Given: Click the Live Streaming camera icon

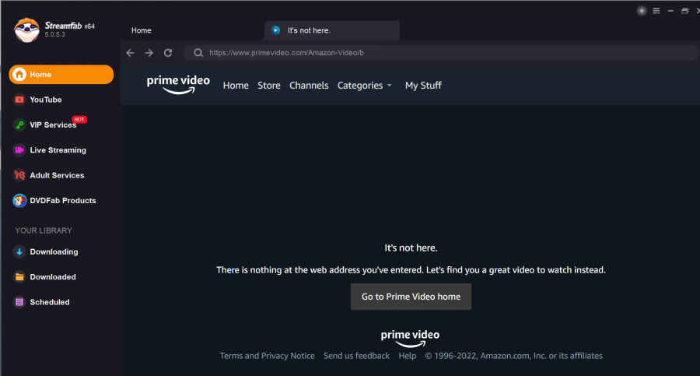Looking at the screenshot, I should tap(19, 150).
